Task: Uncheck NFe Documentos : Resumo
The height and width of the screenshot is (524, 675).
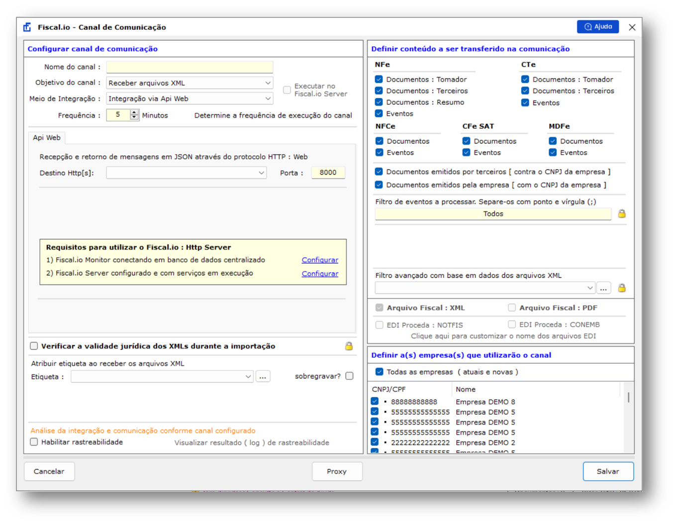Action: (x=379, y=102)
